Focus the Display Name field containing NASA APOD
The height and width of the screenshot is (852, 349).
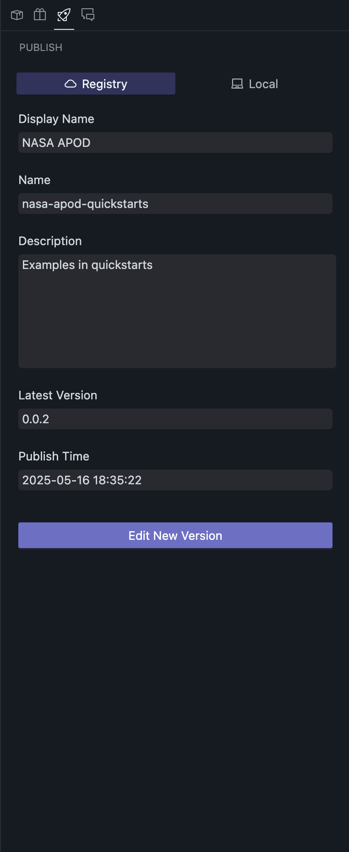click(175, 143)
